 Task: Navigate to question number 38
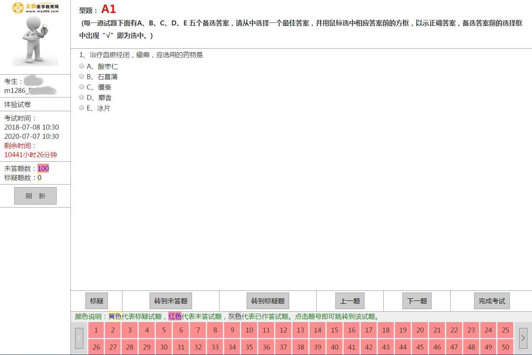(300, 347)
